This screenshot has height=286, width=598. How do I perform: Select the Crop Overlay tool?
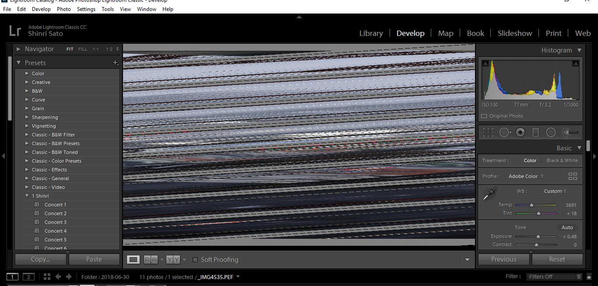pos(488,132)
